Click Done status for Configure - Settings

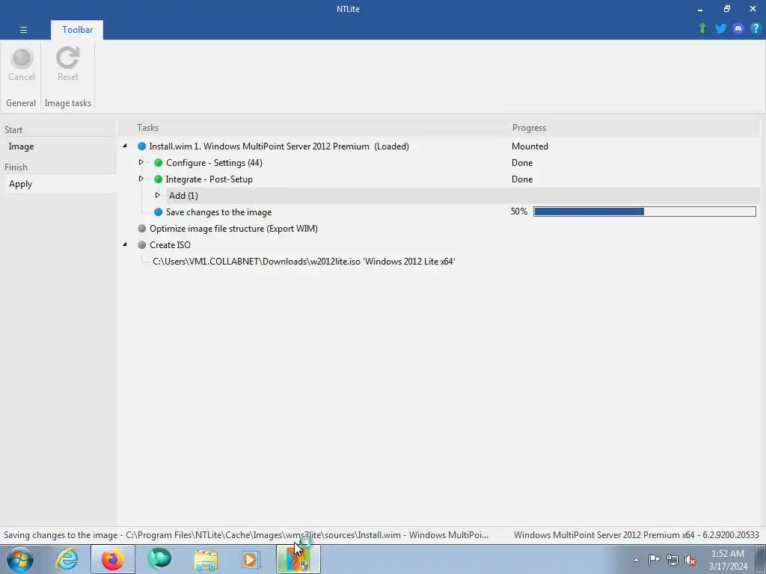click(521, 162)
